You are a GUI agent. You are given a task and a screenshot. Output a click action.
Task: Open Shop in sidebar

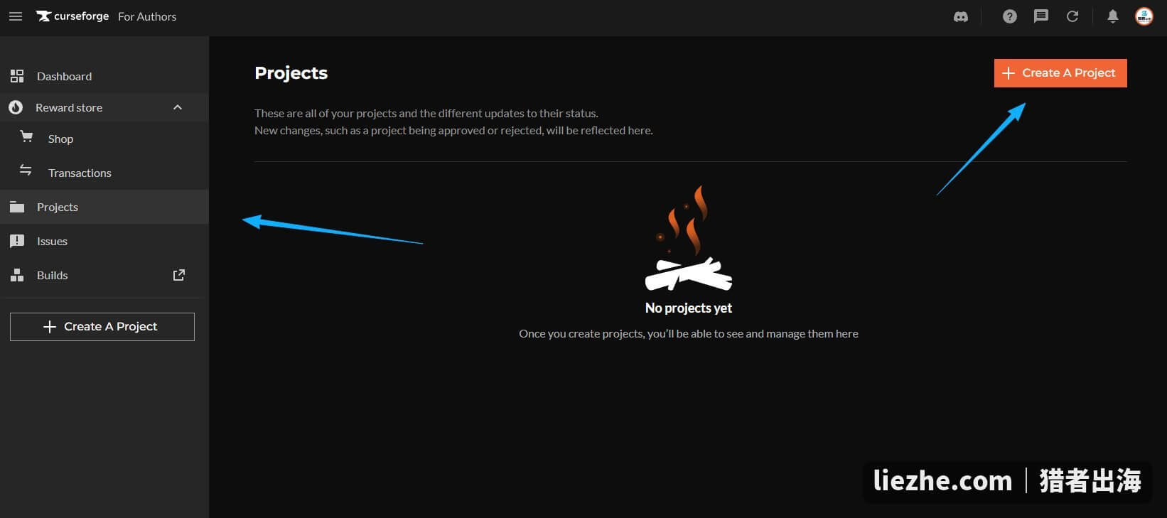104,139
